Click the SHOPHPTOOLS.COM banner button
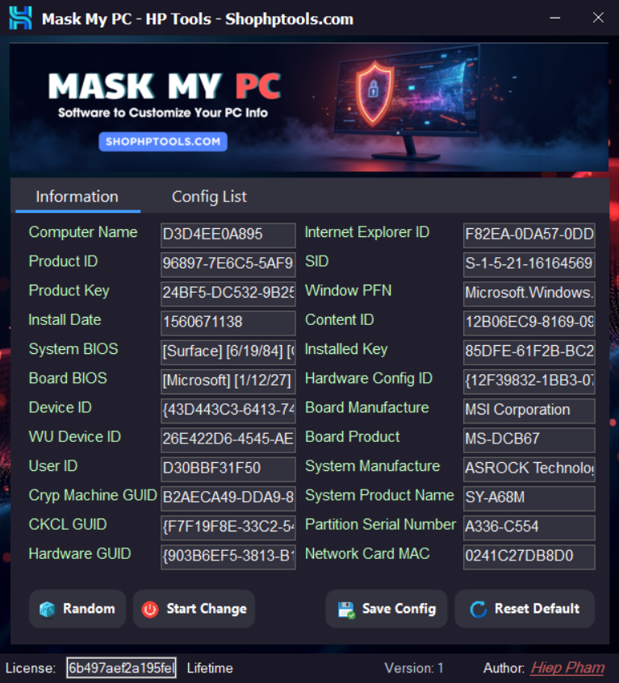Screen dimensions: 619x683 click(162, 141)
